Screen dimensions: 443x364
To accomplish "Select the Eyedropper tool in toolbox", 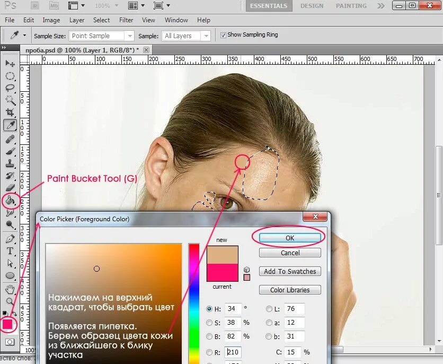I will [10, 125].
